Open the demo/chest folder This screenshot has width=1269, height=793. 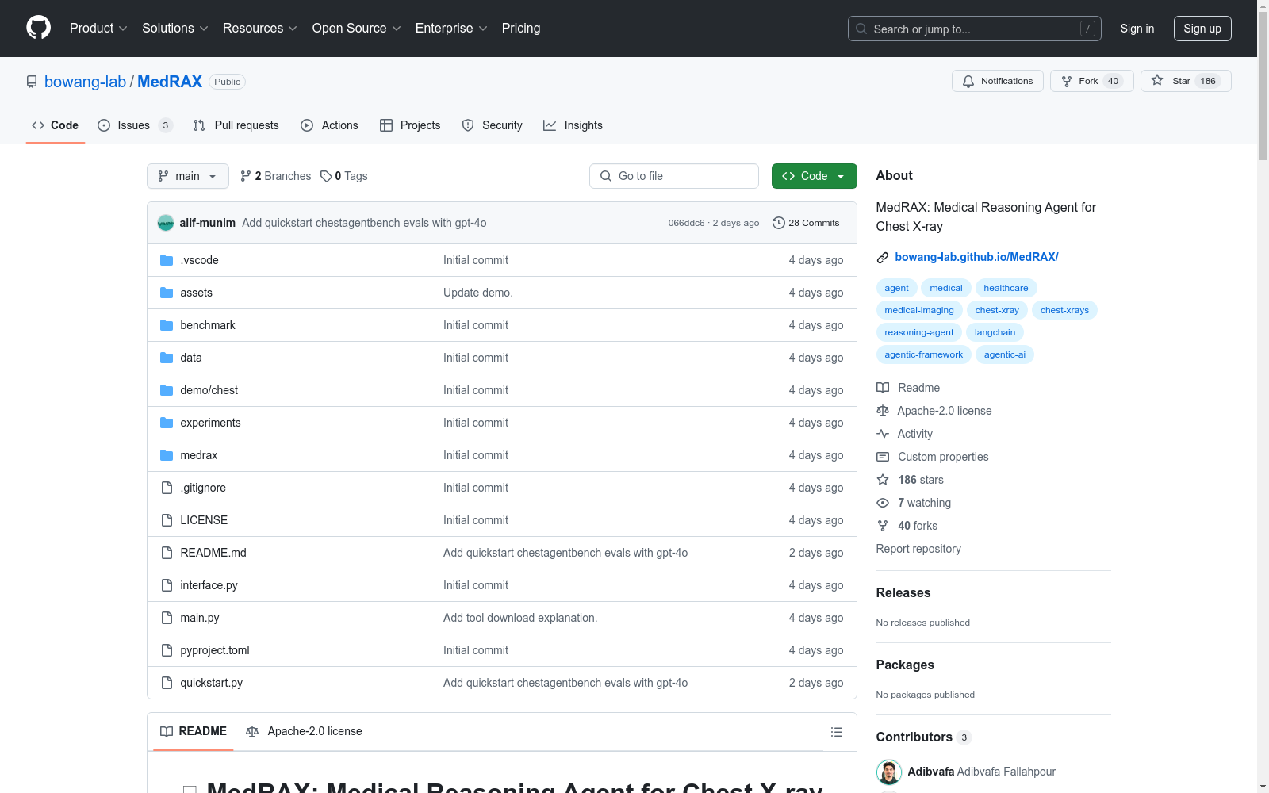tap(209, 390)
